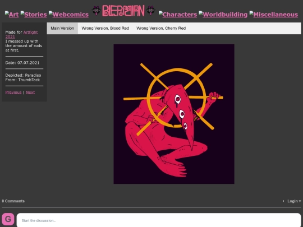Open the Miscellaneous navigation link
Image resolution: width=303 pixels, height=227 pixels.
coord(274,14)
